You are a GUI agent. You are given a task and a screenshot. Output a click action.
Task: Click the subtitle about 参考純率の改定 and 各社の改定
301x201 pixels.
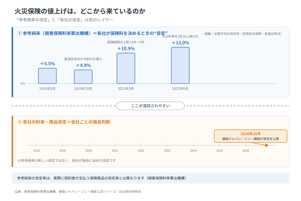point(64,20)
